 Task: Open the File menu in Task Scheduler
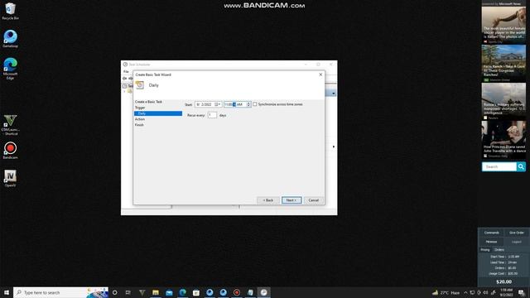point(126,72)
